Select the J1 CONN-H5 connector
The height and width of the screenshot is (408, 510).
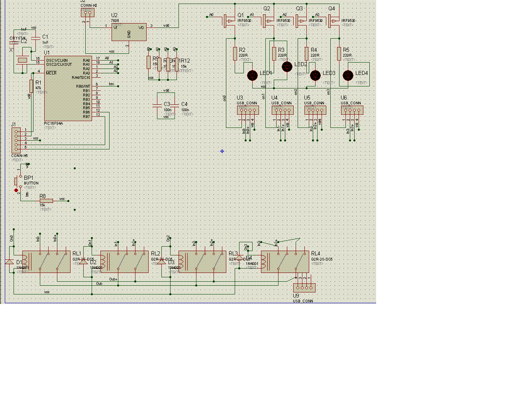coord(16,140)
